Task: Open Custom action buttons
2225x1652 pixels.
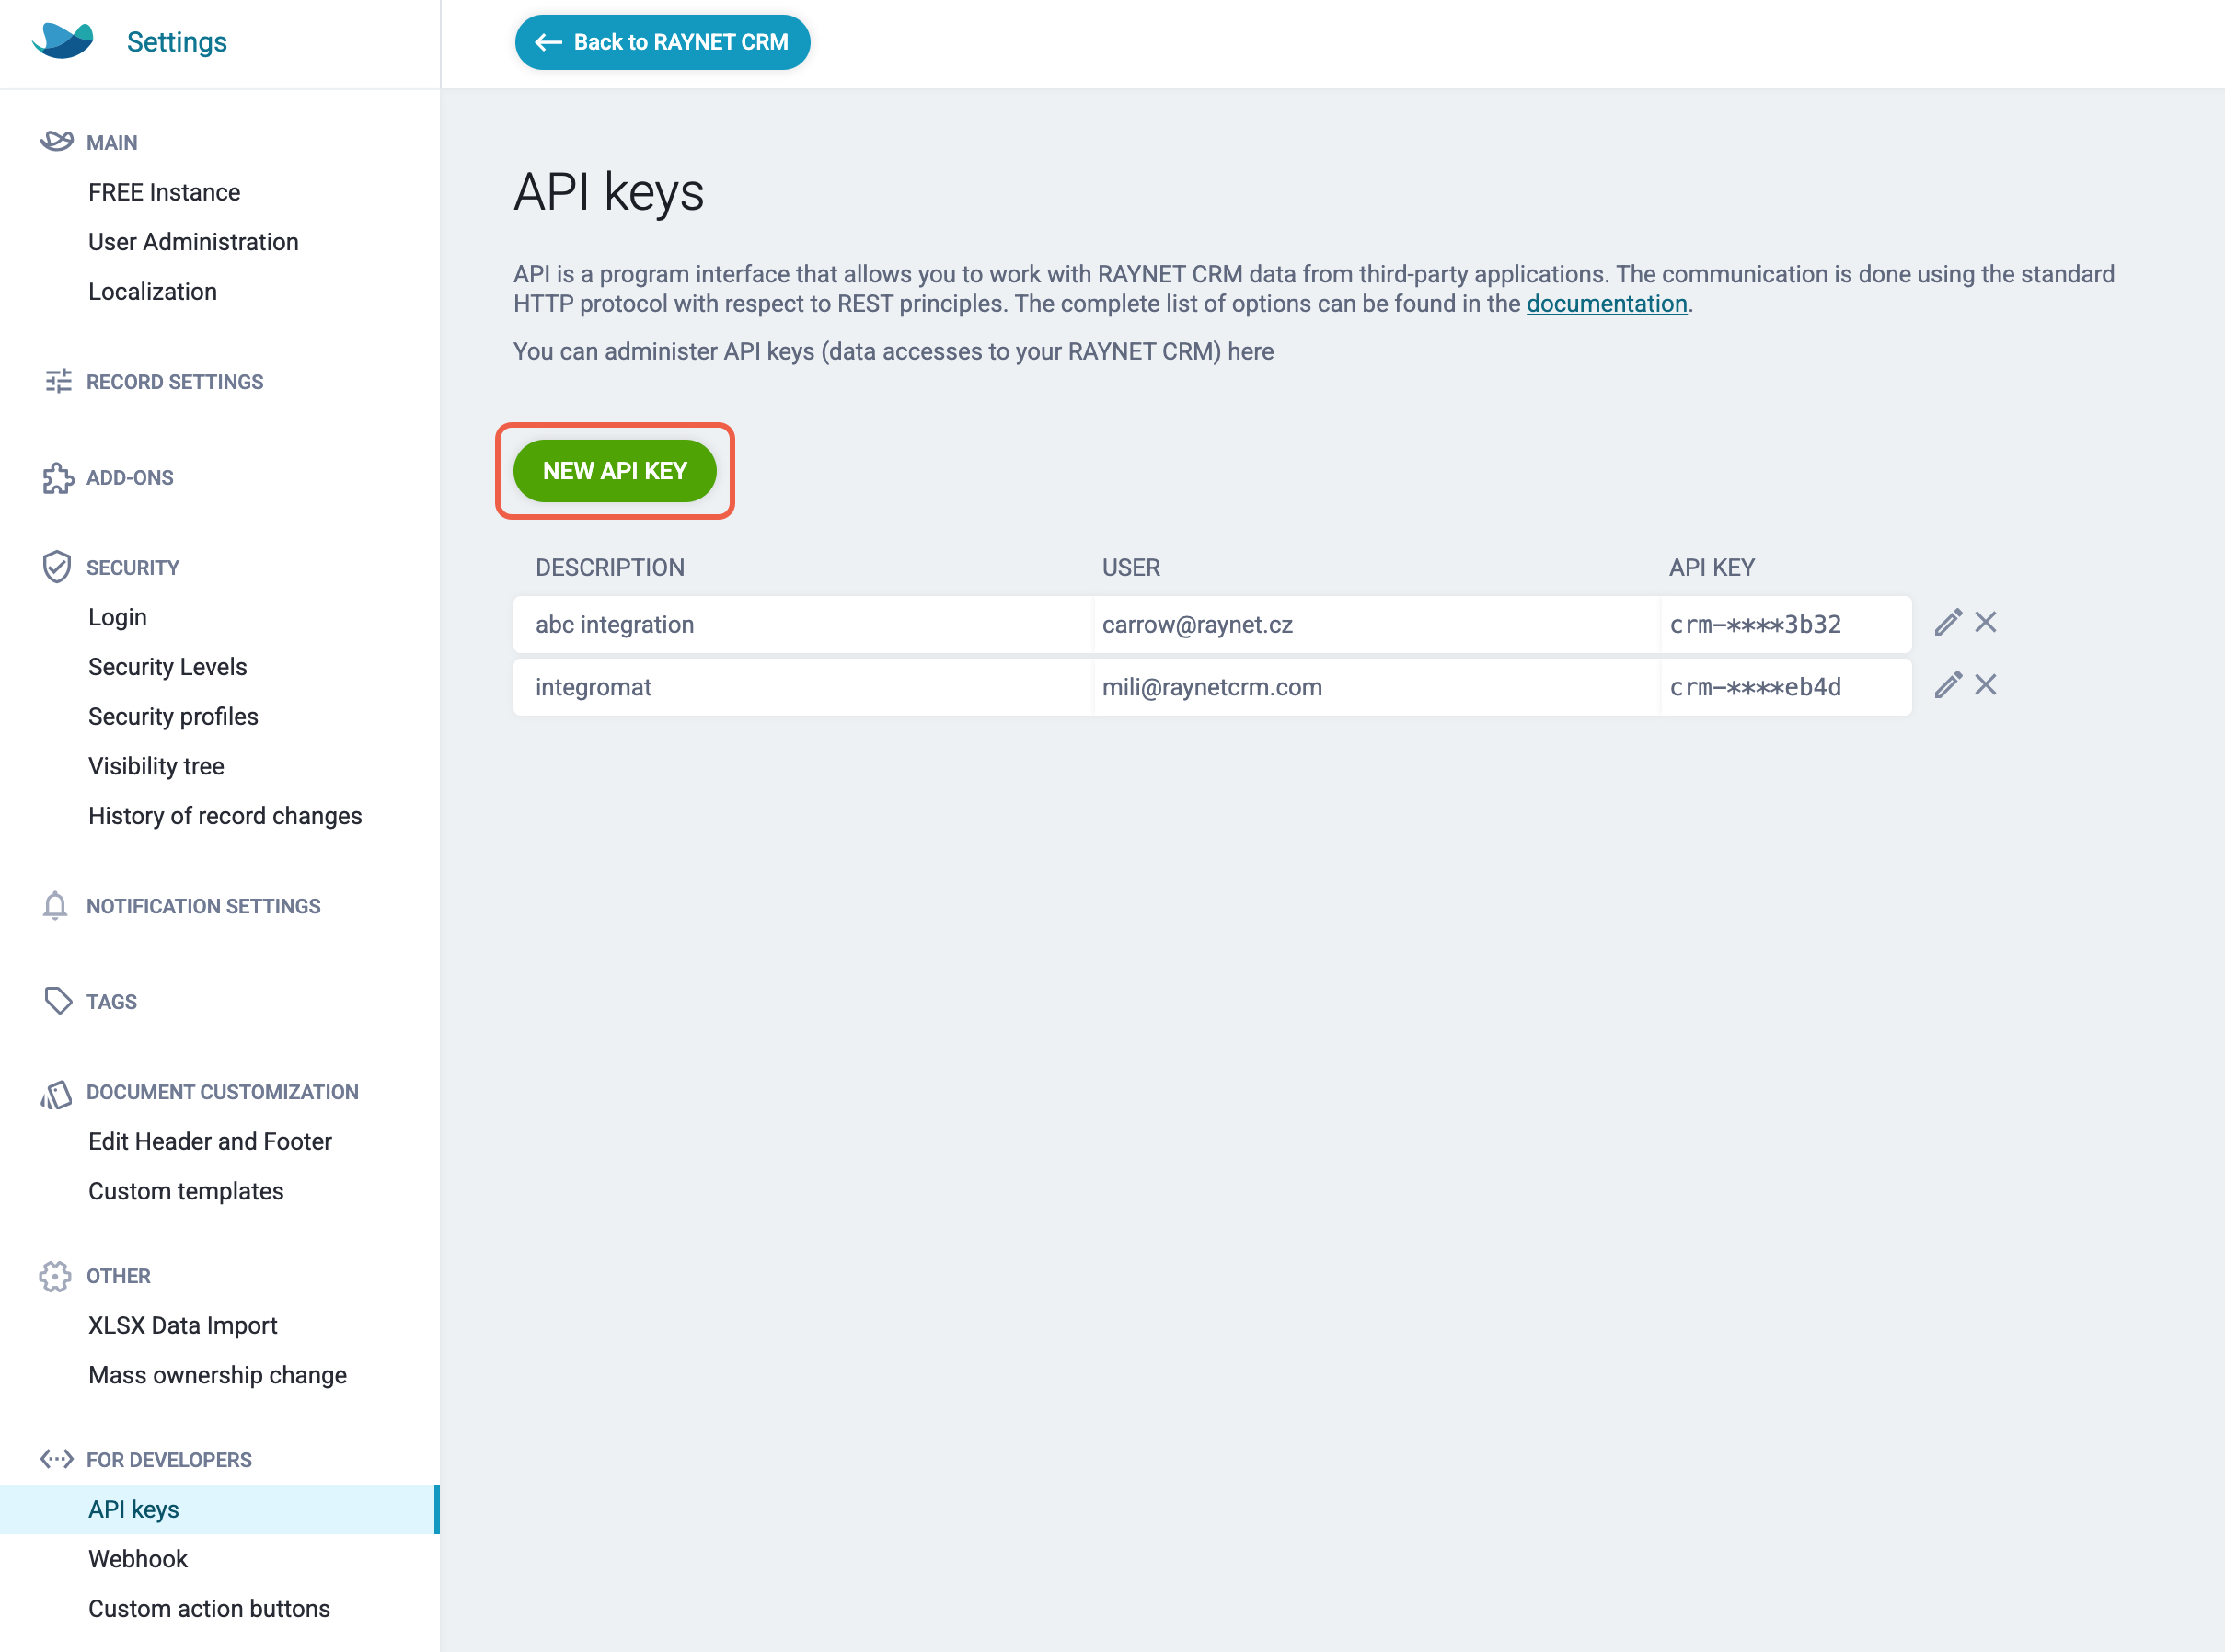Action: coord(209,1609)
